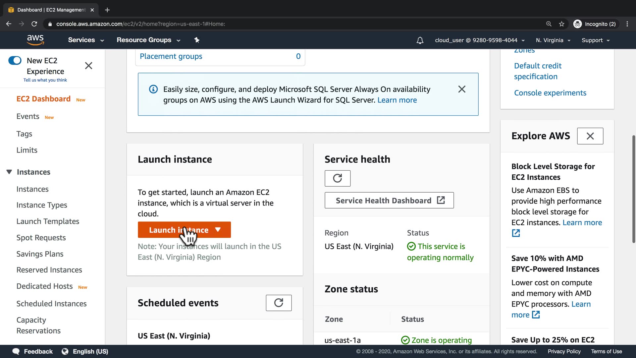Refresh the Scheduled events panel
Screen dimensions: 636x358
coord(279,303)
